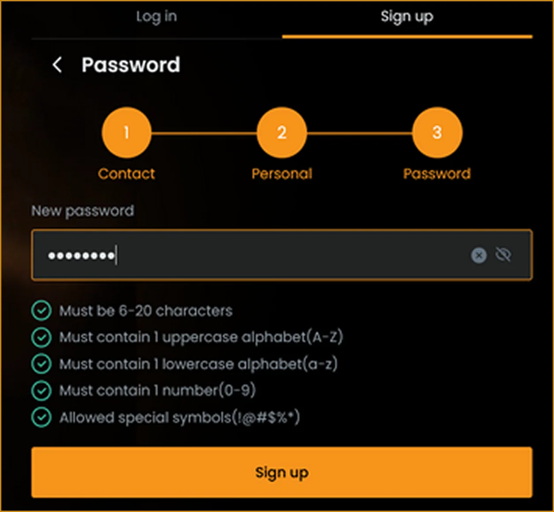Switch to the Log in tab
This screenshot has width=554, height=512.
156,17
